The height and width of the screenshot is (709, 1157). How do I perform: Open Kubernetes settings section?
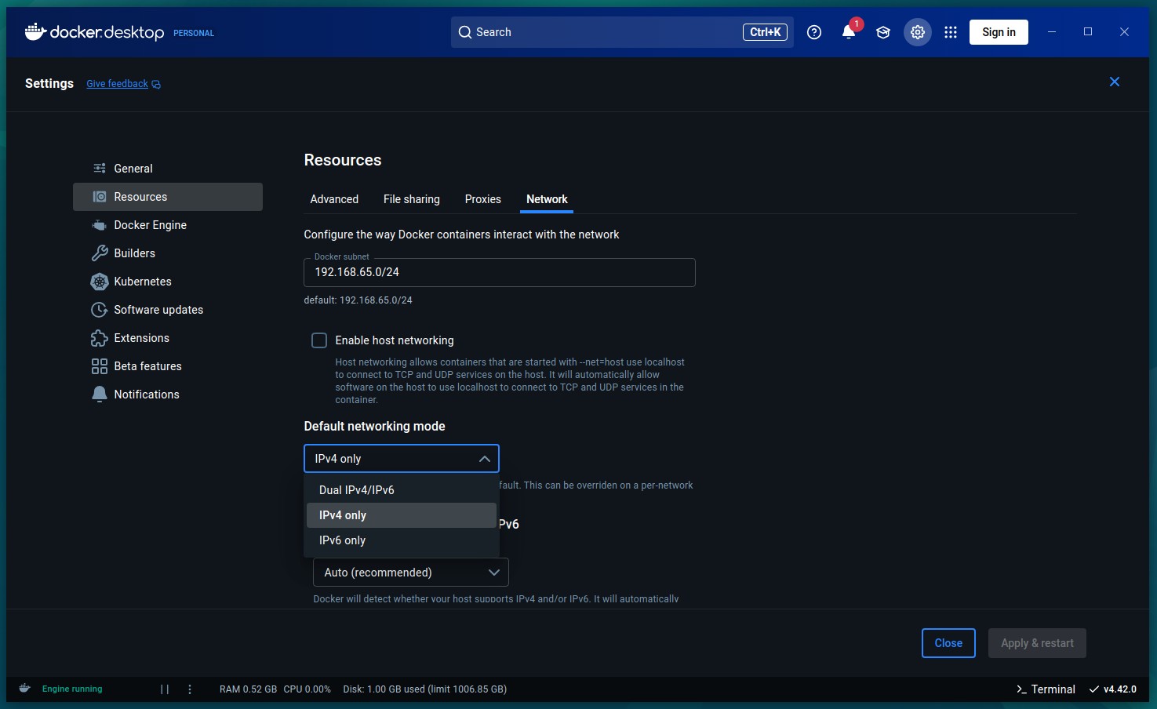point(168,282)
